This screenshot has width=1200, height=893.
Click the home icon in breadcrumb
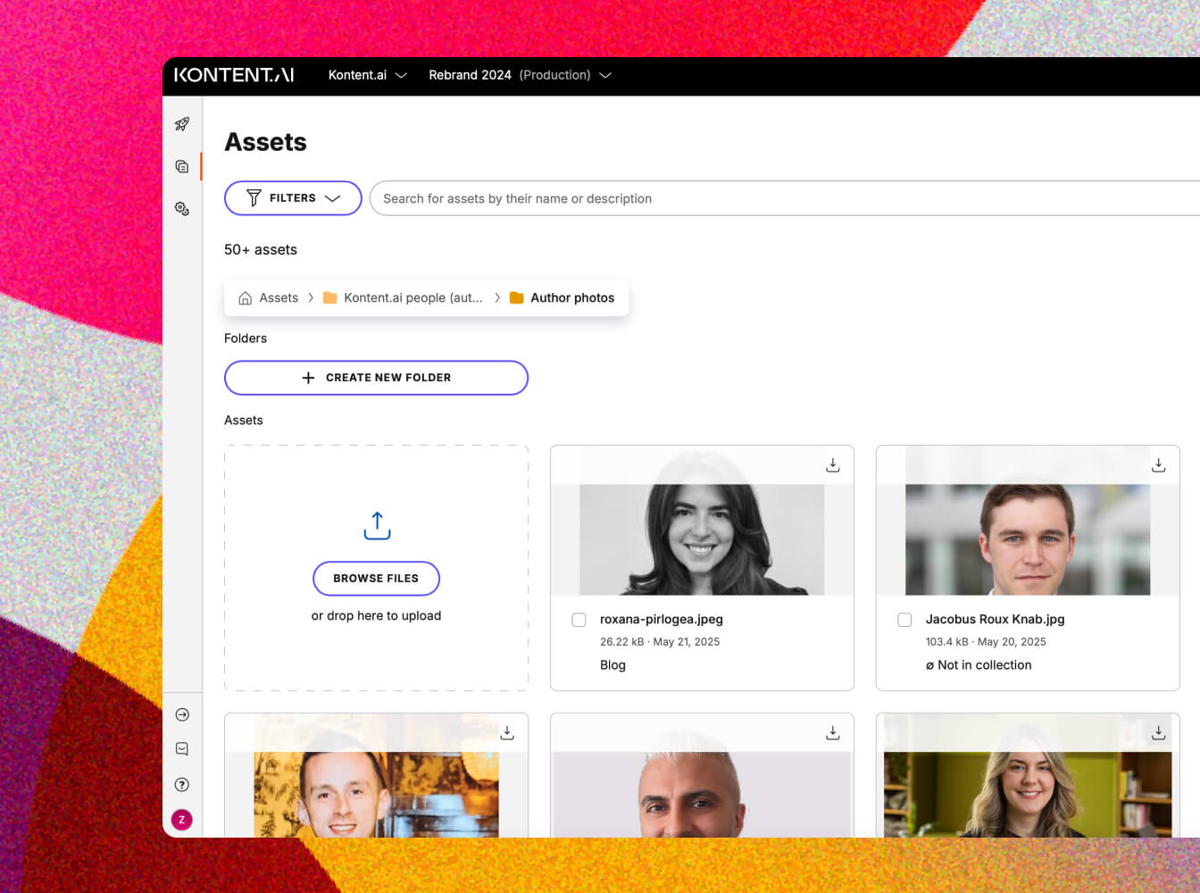[245, 298]
